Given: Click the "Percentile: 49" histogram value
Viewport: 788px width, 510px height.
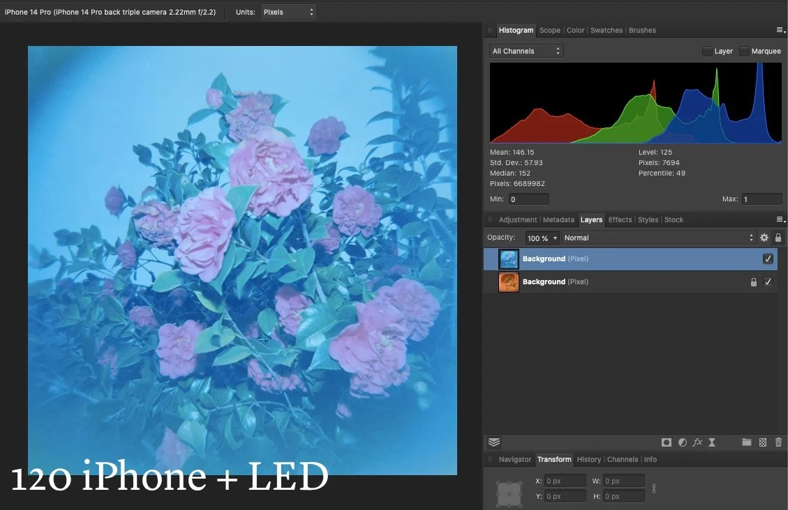Looking at the screenshot, I should (662, 173).
